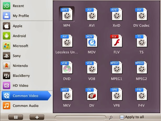Click the Android robot icon
This screenshot has width=161, height=121.
pyautogui.click(x=7, y=36)
